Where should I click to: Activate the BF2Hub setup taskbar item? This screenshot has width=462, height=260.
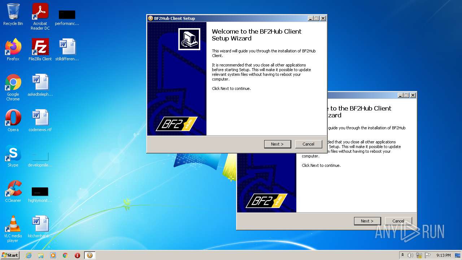click(90, 255)
